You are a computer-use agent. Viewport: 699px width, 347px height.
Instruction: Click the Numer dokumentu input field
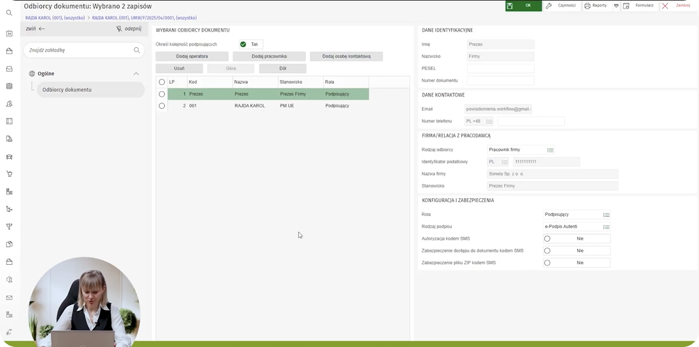501,81
